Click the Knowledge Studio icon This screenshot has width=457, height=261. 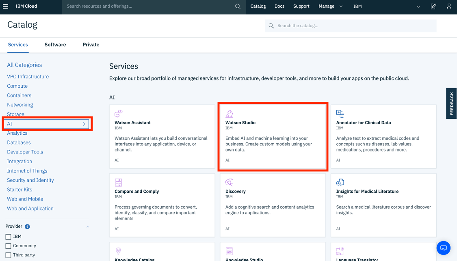click(230, 251)
